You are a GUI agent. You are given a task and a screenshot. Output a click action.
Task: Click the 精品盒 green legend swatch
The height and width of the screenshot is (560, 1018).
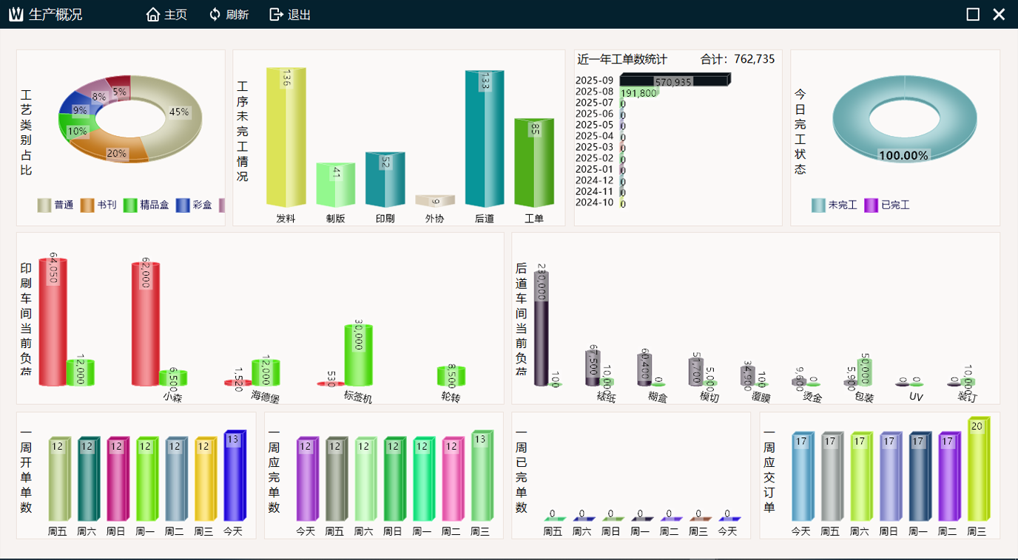click(x=130, y=205)
